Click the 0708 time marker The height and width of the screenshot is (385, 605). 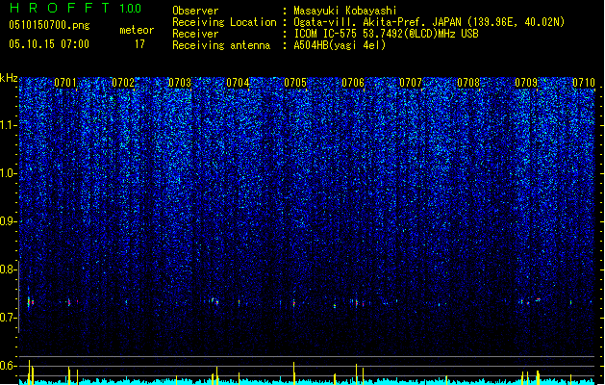[468, 83]
